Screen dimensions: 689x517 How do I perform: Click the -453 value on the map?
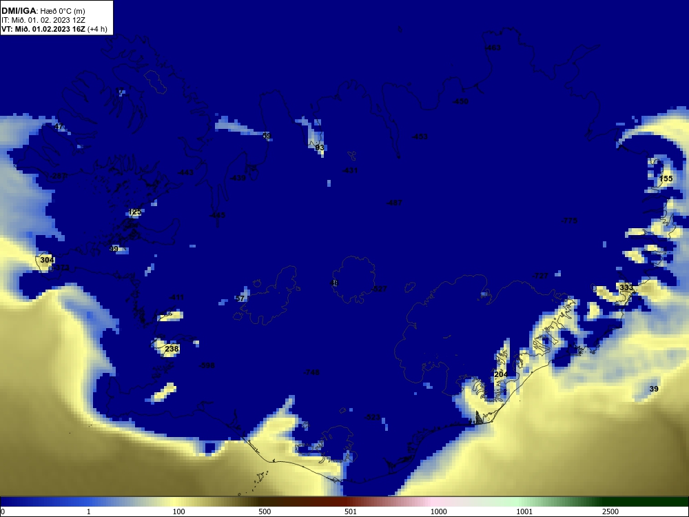420,136
